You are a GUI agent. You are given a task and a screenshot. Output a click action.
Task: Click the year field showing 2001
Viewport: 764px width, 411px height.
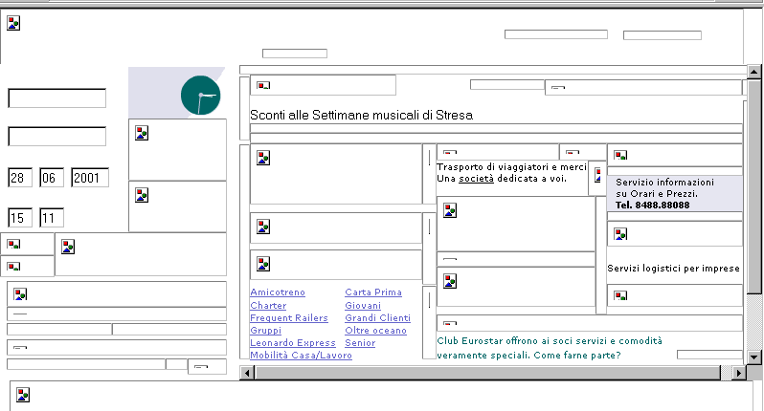(x=90, y=178)
